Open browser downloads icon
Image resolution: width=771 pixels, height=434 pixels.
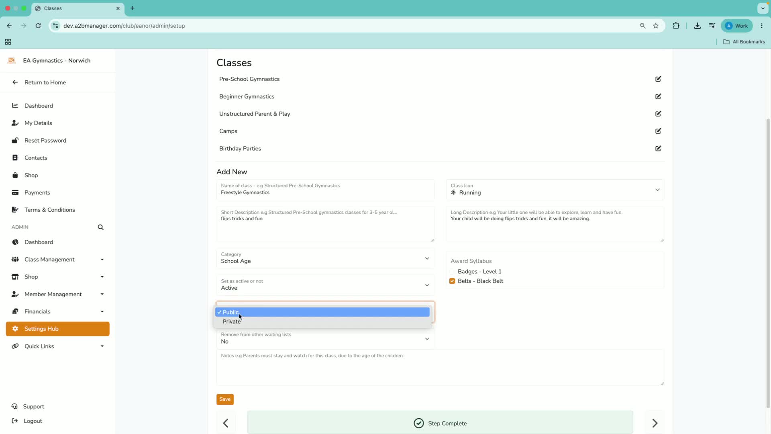[x=698, y=26]
